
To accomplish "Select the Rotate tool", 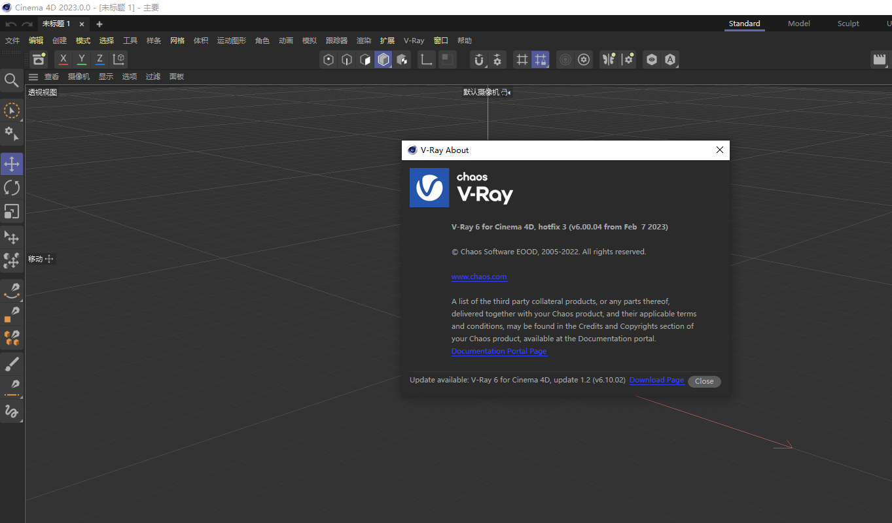I will pos(11,188).
